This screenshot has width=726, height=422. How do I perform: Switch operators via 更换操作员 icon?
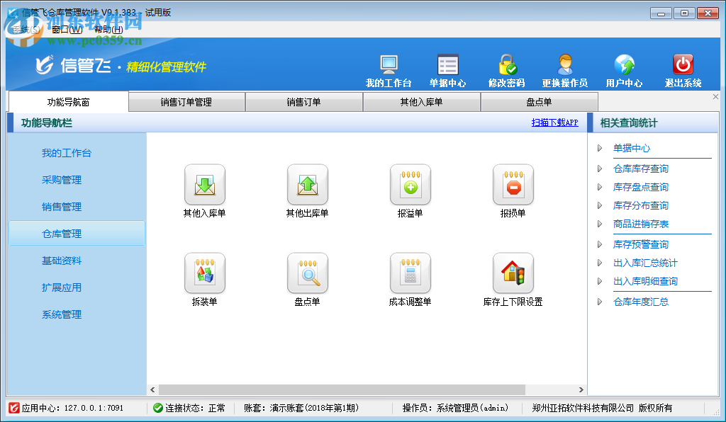(x=565, y=67)
